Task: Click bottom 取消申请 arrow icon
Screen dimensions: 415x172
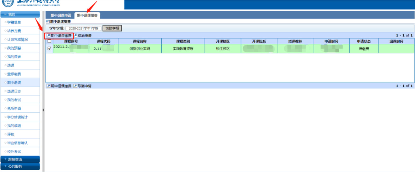Action: (x=75, y=86)
